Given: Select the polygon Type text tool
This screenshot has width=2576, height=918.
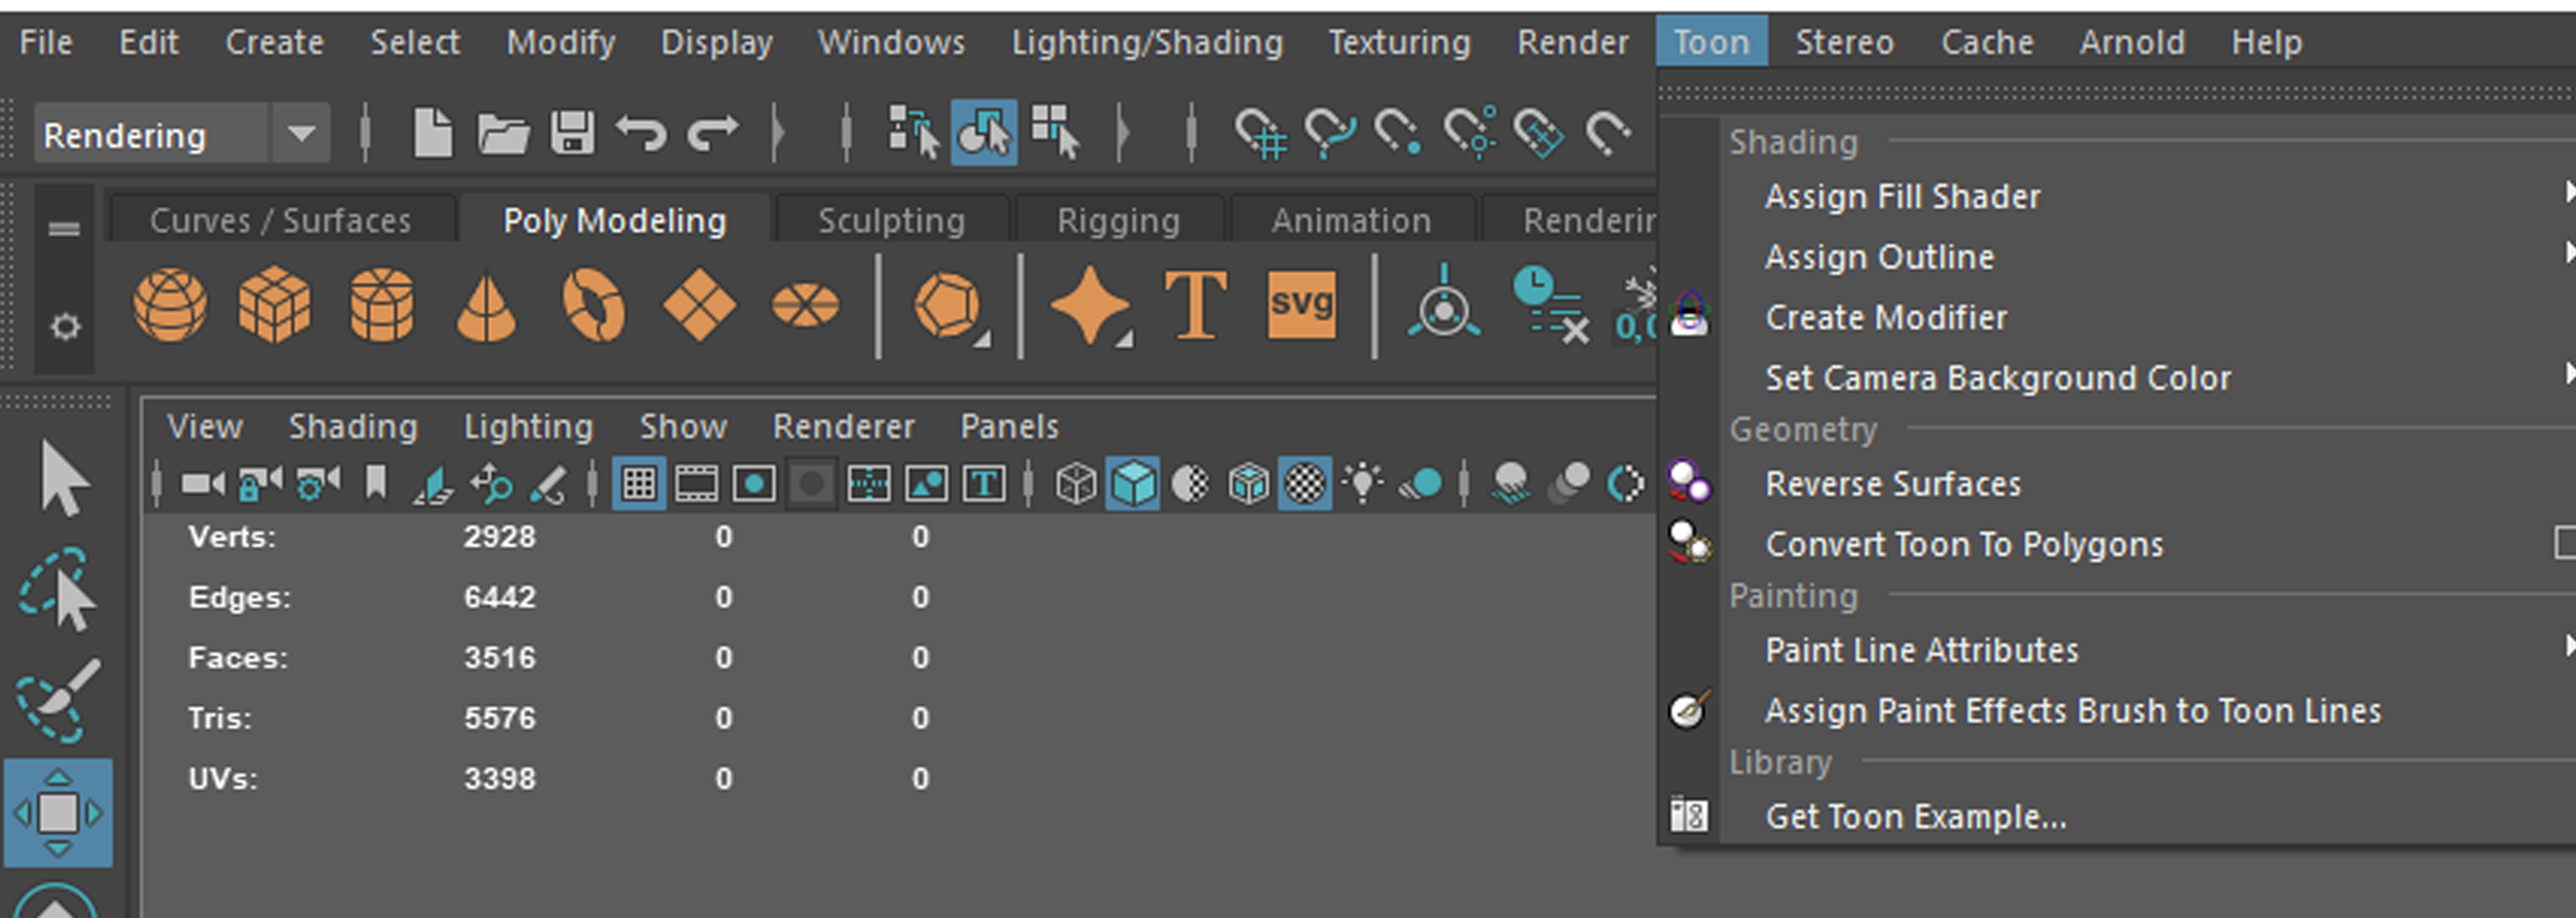Looking at the screenshot, I should 1195,304.
